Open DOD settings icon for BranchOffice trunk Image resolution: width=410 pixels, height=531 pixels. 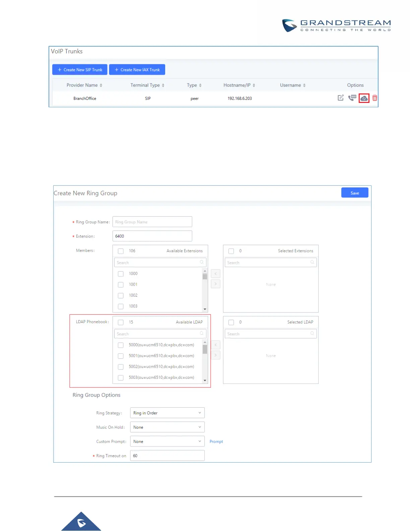(352, 98)
